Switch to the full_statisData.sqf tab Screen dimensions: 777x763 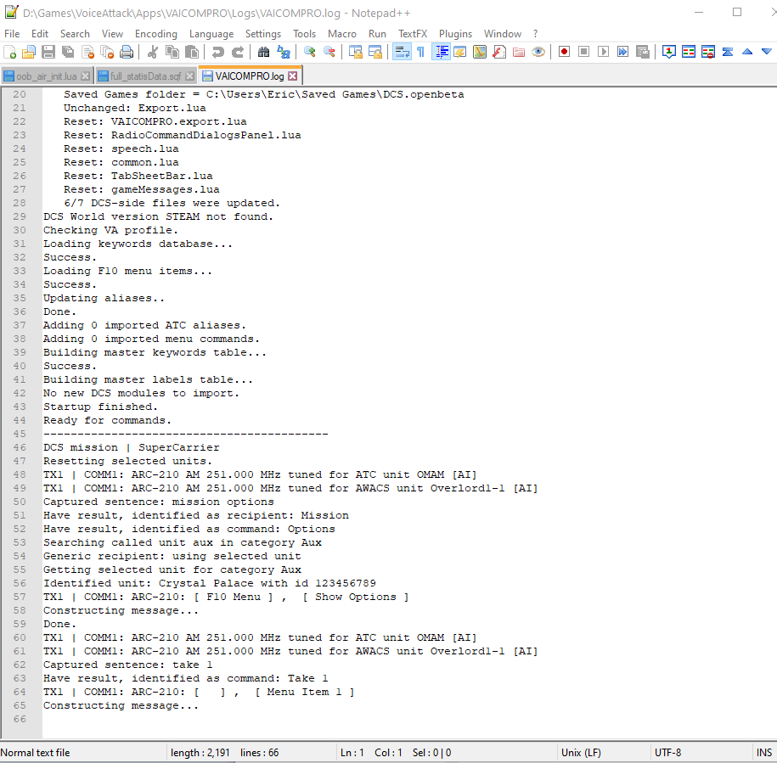146,76
